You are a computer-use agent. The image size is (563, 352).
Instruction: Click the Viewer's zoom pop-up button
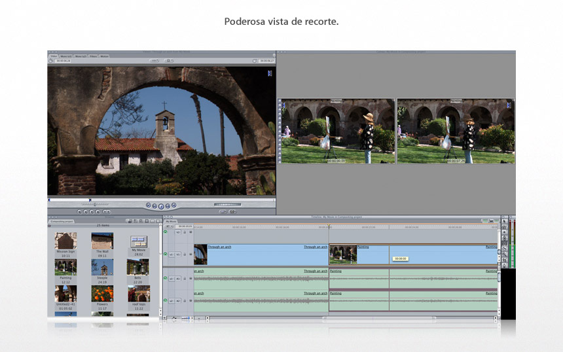coord(154,61)
